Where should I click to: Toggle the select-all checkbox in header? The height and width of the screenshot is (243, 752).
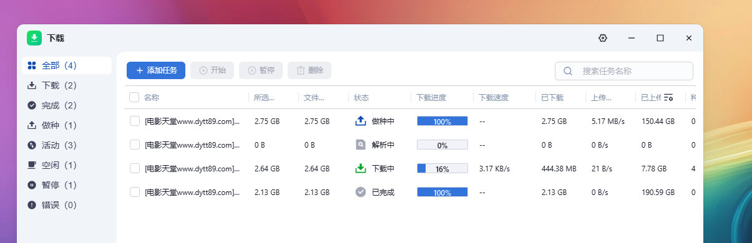134,97
